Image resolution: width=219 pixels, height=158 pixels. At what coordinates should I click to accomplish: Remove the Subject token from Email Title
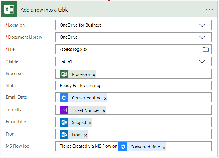pyautogui.click(x=90, y=123)
